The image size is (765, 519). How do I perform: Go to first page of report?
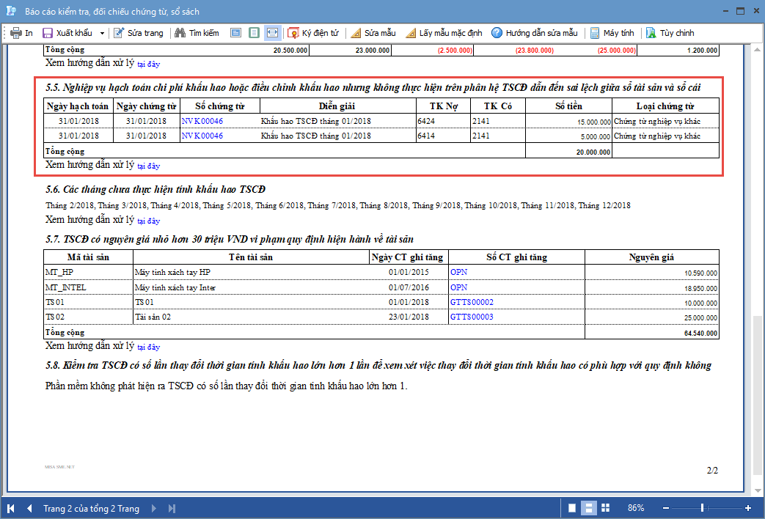[11, 508]
